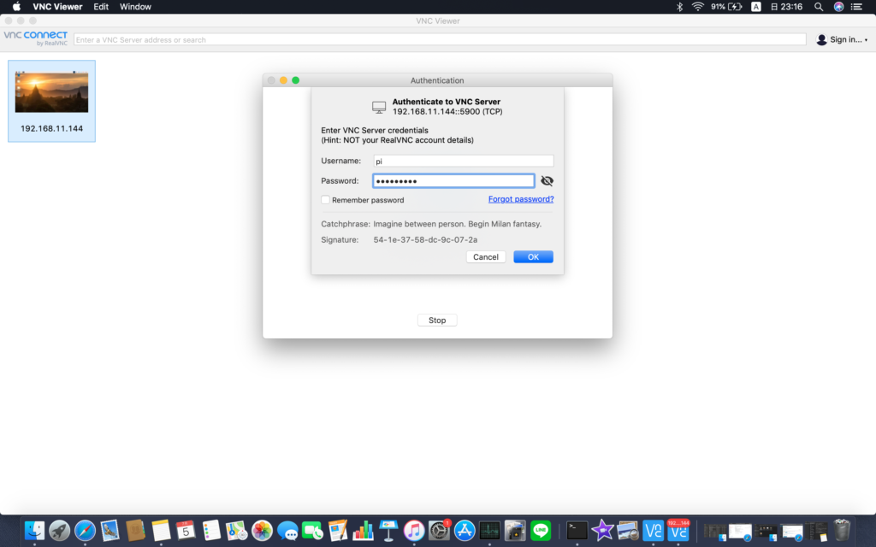Open the Apple menu
Image resolution: width=876 pixels, height=547 pixels.
point(16,7)
